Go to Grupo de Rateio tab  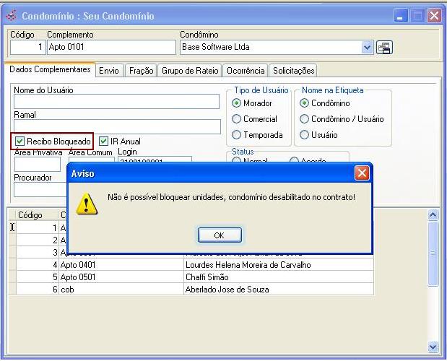190,71
